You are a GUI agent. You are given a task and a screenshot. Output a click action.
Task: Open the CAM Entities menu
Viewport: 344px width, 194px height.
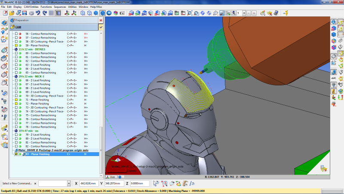[31, 7]
